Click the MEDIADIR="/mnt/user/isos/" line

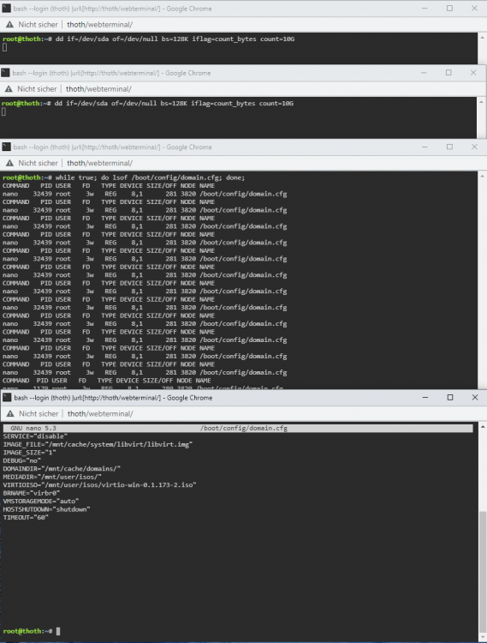(x=52, y=477)
